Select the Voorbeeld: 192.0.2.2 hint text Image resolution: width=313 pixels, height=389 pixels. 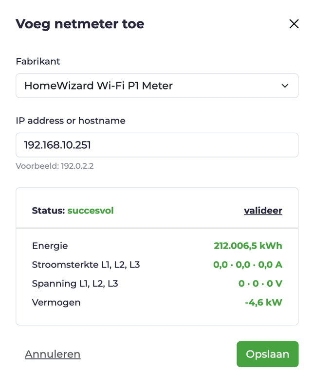[x=55, y=166]
